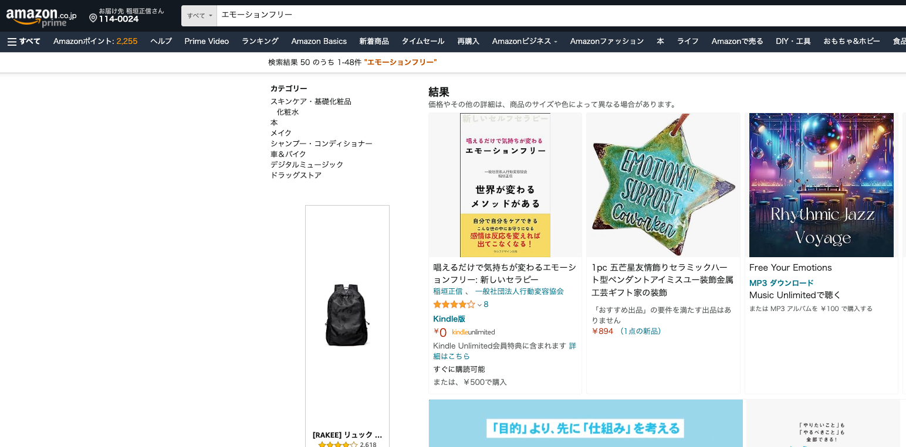Open 詳細はこちら link
Screen dimensions: 906x447
click(505, 351)
